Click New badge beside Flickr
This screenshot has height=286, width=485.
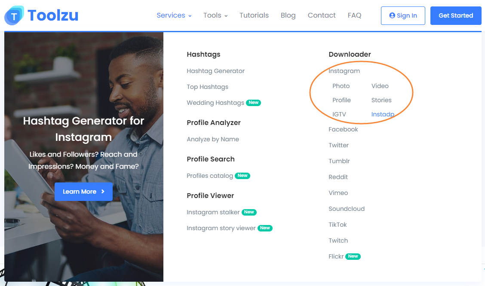353,256
